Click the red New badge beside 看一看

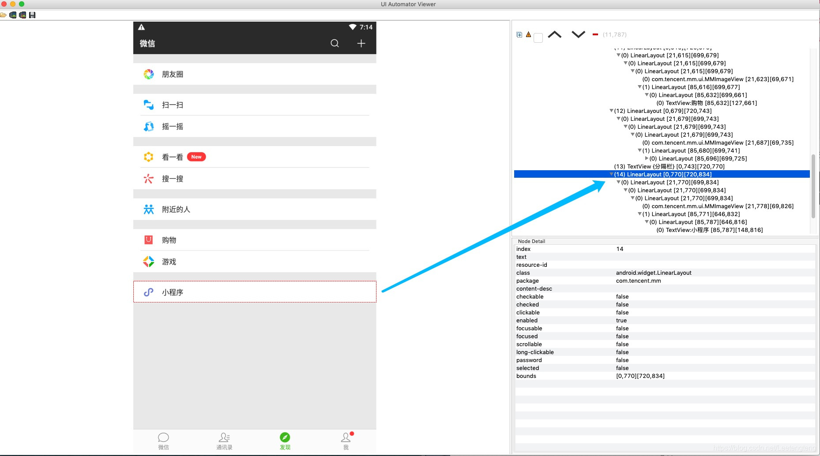(196, 157)
